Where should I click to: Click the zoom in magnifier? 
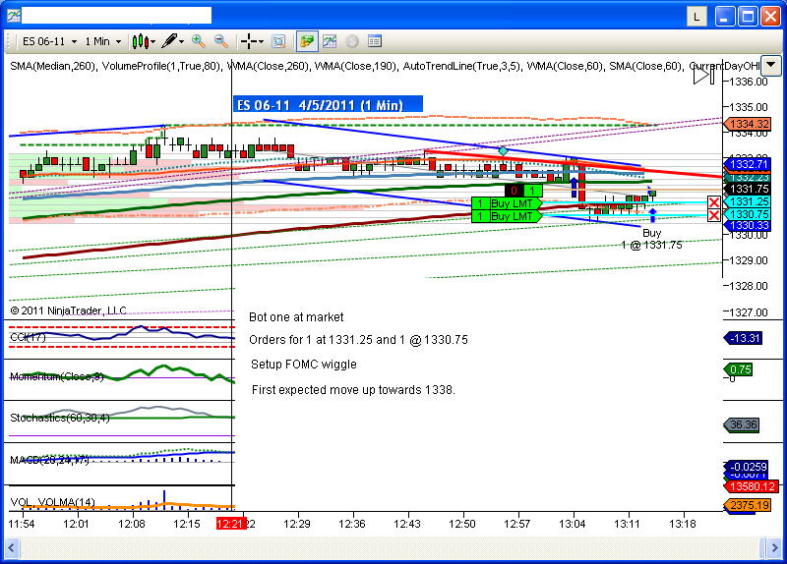pyautogui.click(x=199, y=41)
